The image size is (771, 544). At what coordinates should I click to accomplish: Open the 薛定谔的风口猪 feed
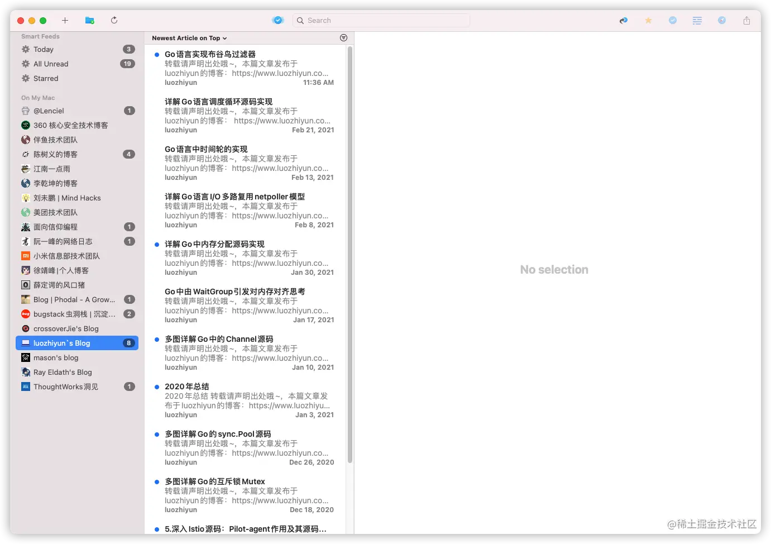coord(77,285)
